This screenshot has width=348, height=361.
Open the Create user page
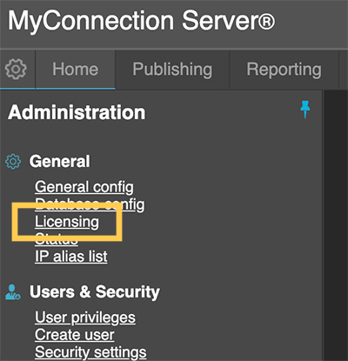[x=75, y=335]
